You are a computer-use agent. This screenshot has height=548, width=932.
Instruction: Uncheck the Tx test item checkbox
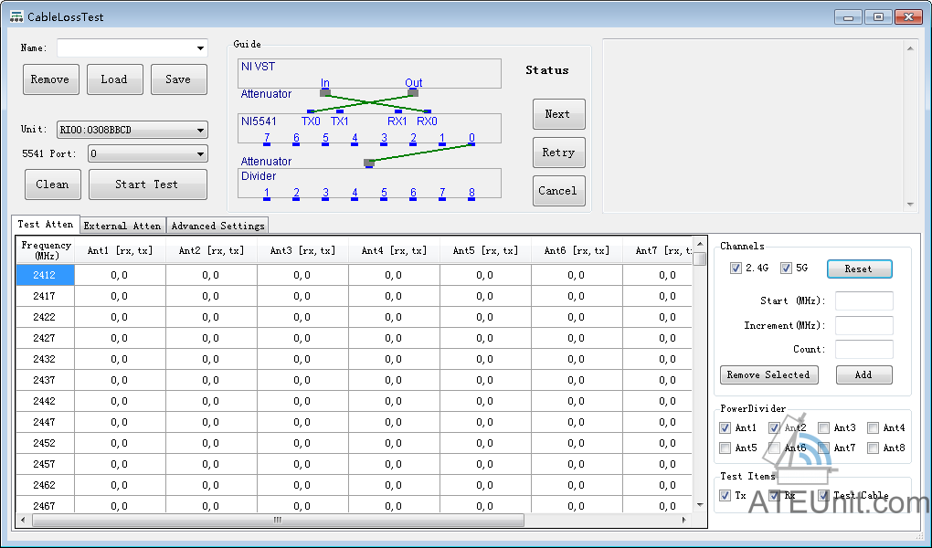725,495
